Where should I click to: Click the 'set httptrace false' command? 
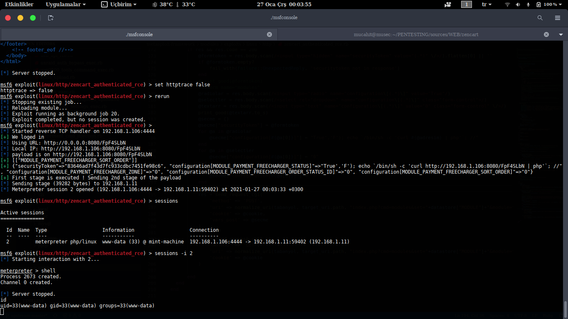[183, 85]
